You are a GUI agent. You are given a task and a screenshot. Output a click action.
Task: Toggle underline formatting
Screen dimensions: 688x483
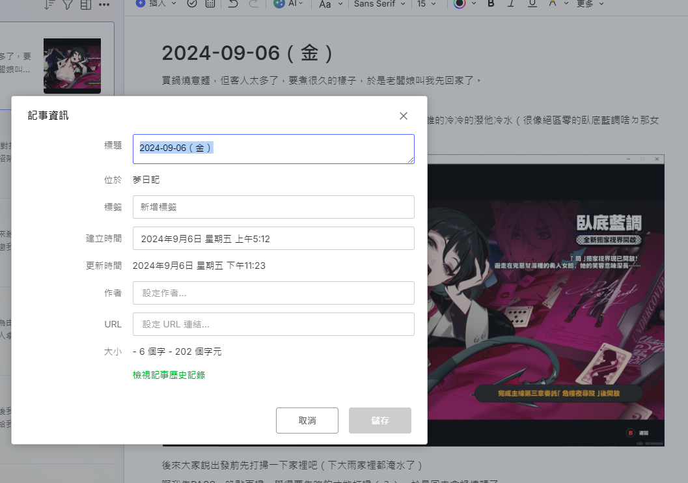pos(532,3)
